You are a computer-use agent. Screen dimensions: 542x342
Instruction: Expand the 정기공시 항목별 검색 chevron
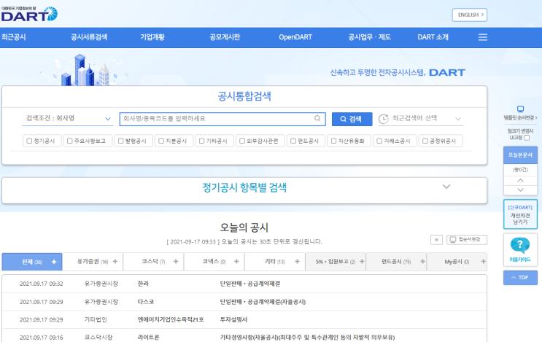tap(446, 187)
